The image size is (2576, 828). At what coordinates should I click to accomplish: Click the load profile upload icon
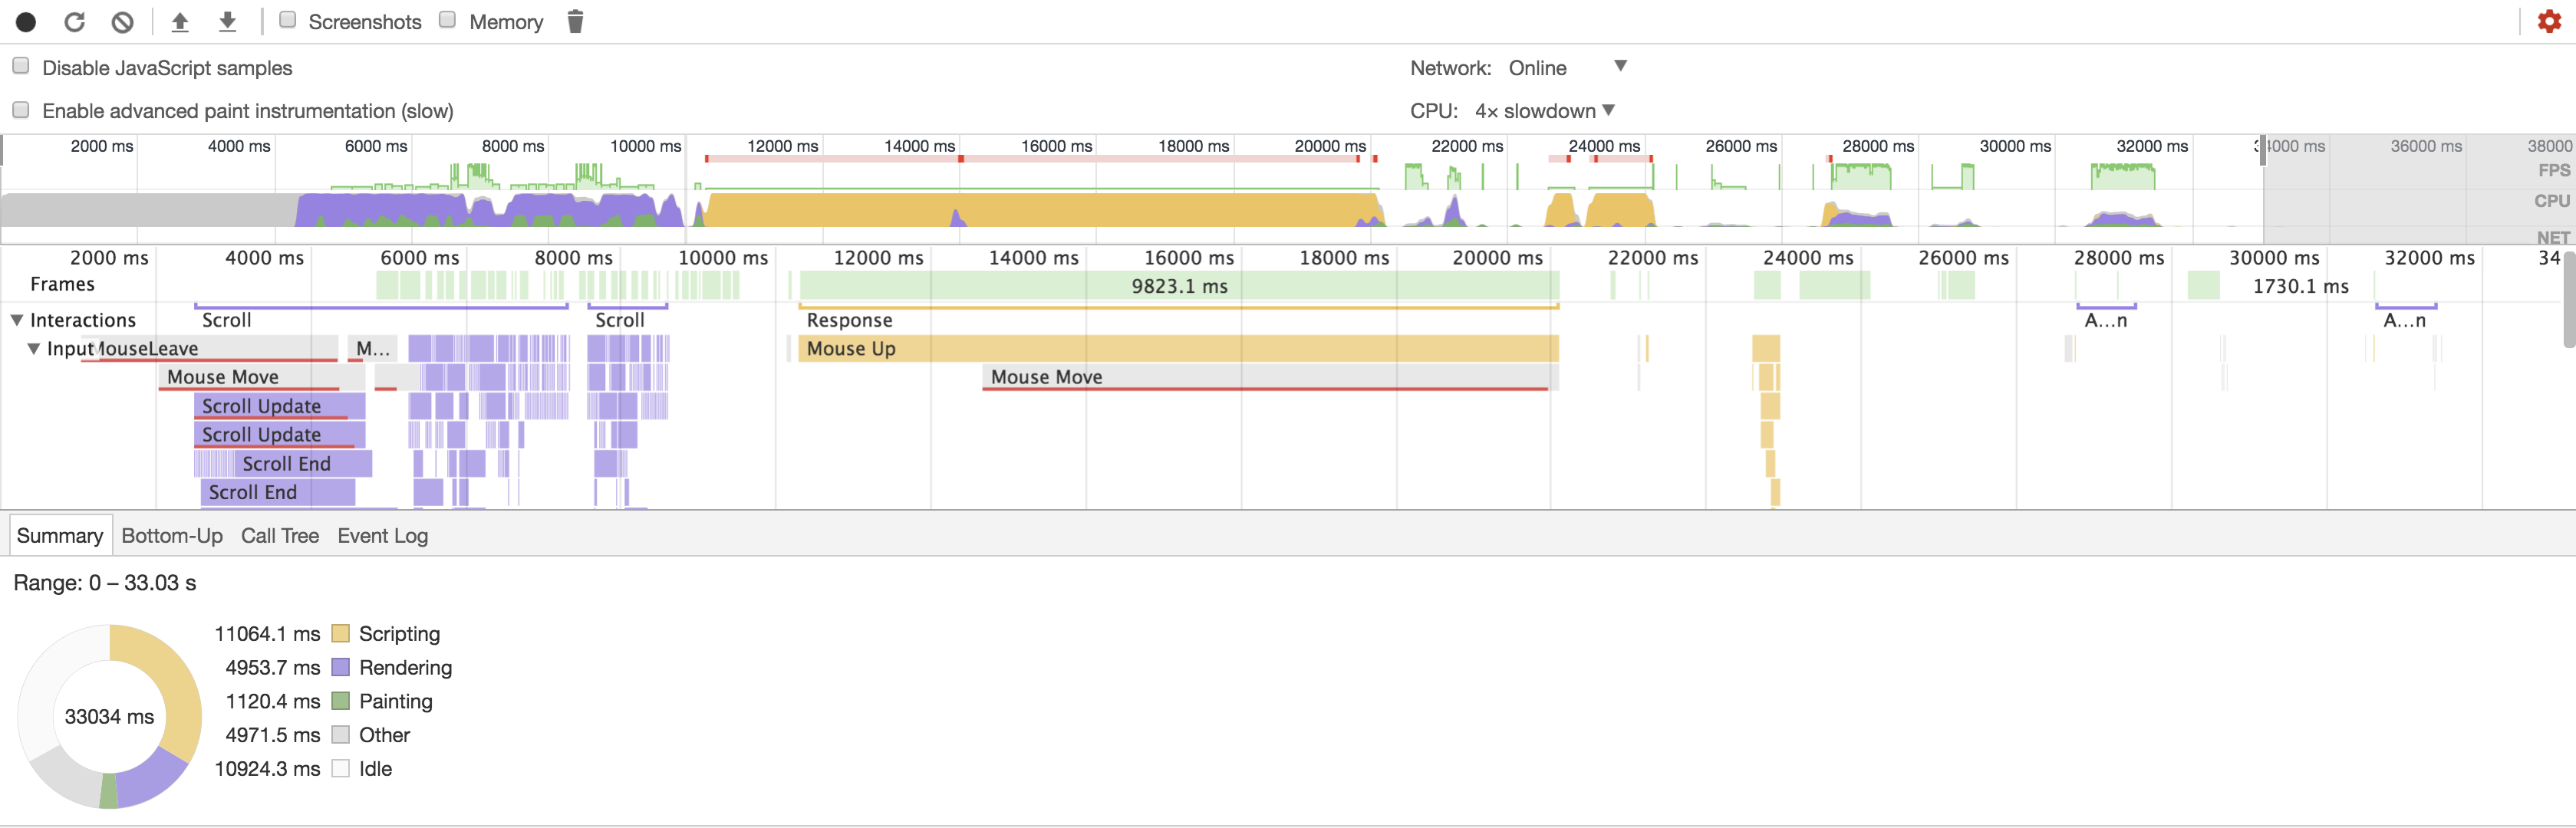point(180,22)
